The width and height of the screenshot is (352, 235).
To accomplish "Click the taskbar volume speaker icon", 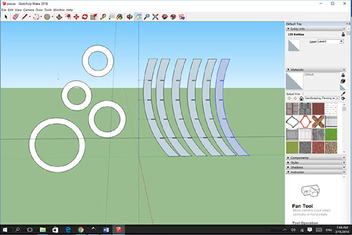I will pyautogui.click(x=293, y=230).
